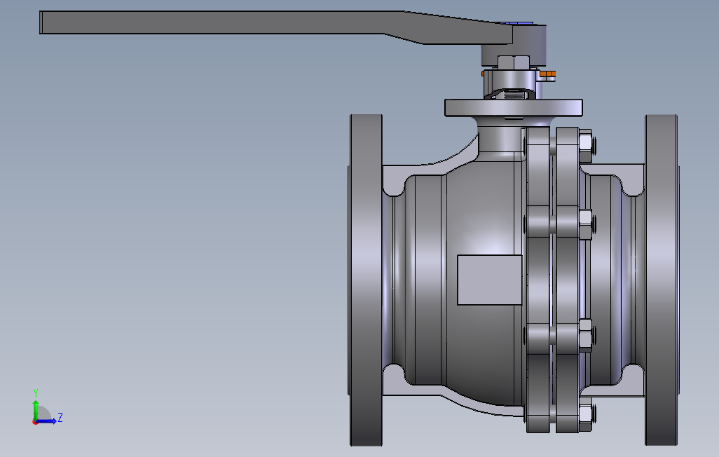Pick the rectangular nameplate on the valve body

point(490,280)
